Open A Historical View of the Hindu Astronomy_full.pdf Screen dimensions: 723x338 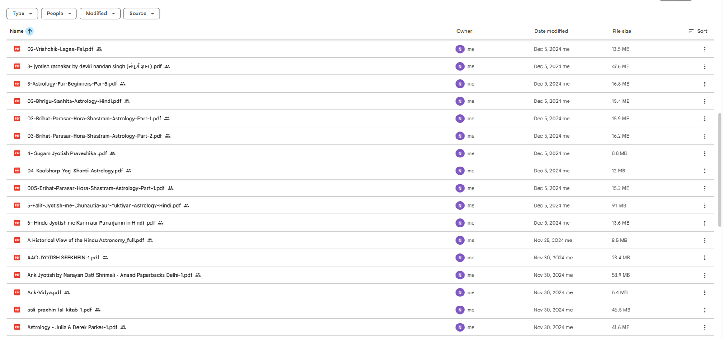pos(85,241)
